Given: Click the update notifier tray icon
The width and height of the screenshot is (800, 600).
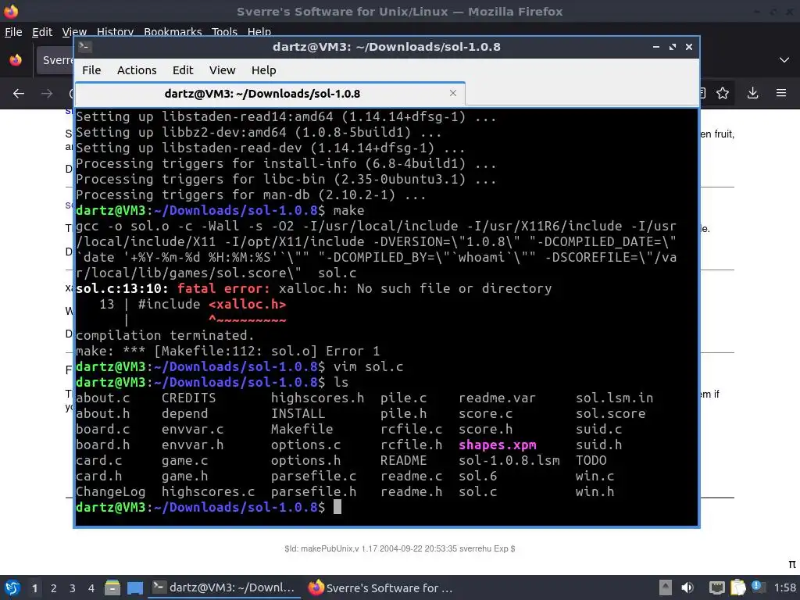Looking at the screenshot, I should coord(758,587).
